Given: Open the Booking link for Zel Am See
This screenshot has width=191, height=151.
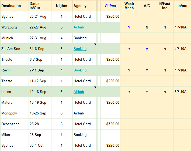Looking at the screenshot, I should point(80,49).
